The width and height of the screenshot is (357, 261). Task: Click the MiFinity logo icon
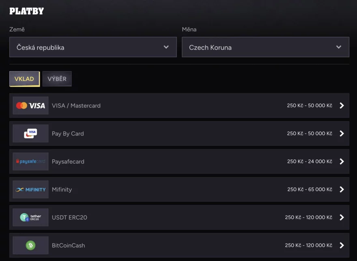point(30,189)
